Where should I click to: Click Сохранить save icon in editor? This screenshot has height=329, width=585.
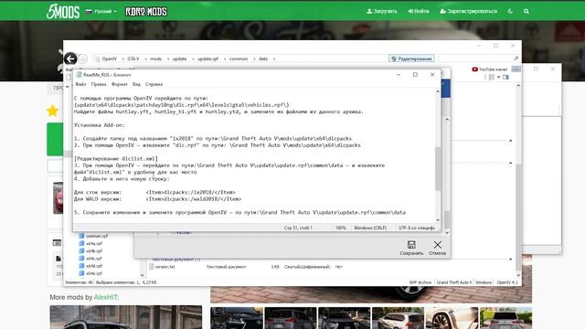coord(411,248)
